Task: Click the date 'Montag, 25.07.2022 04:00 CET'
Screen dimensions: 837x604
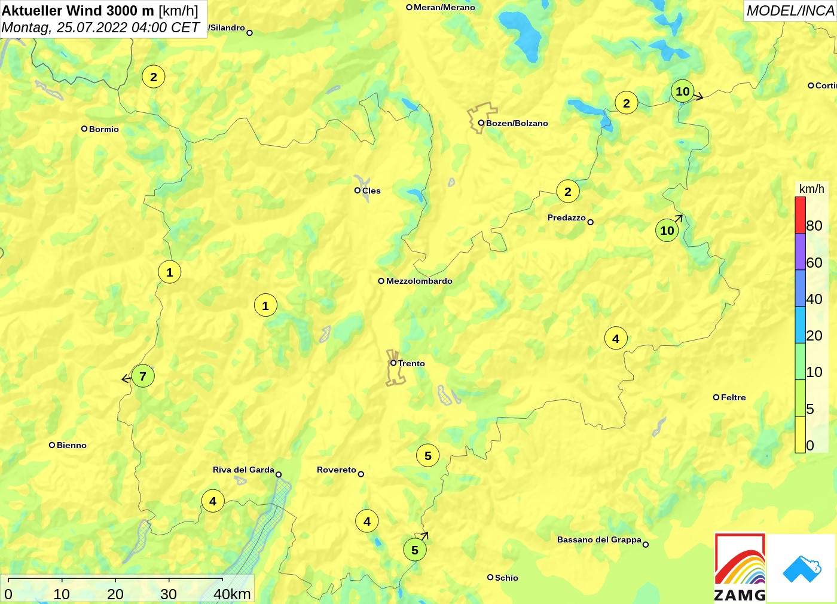Action: coord(100,27)
